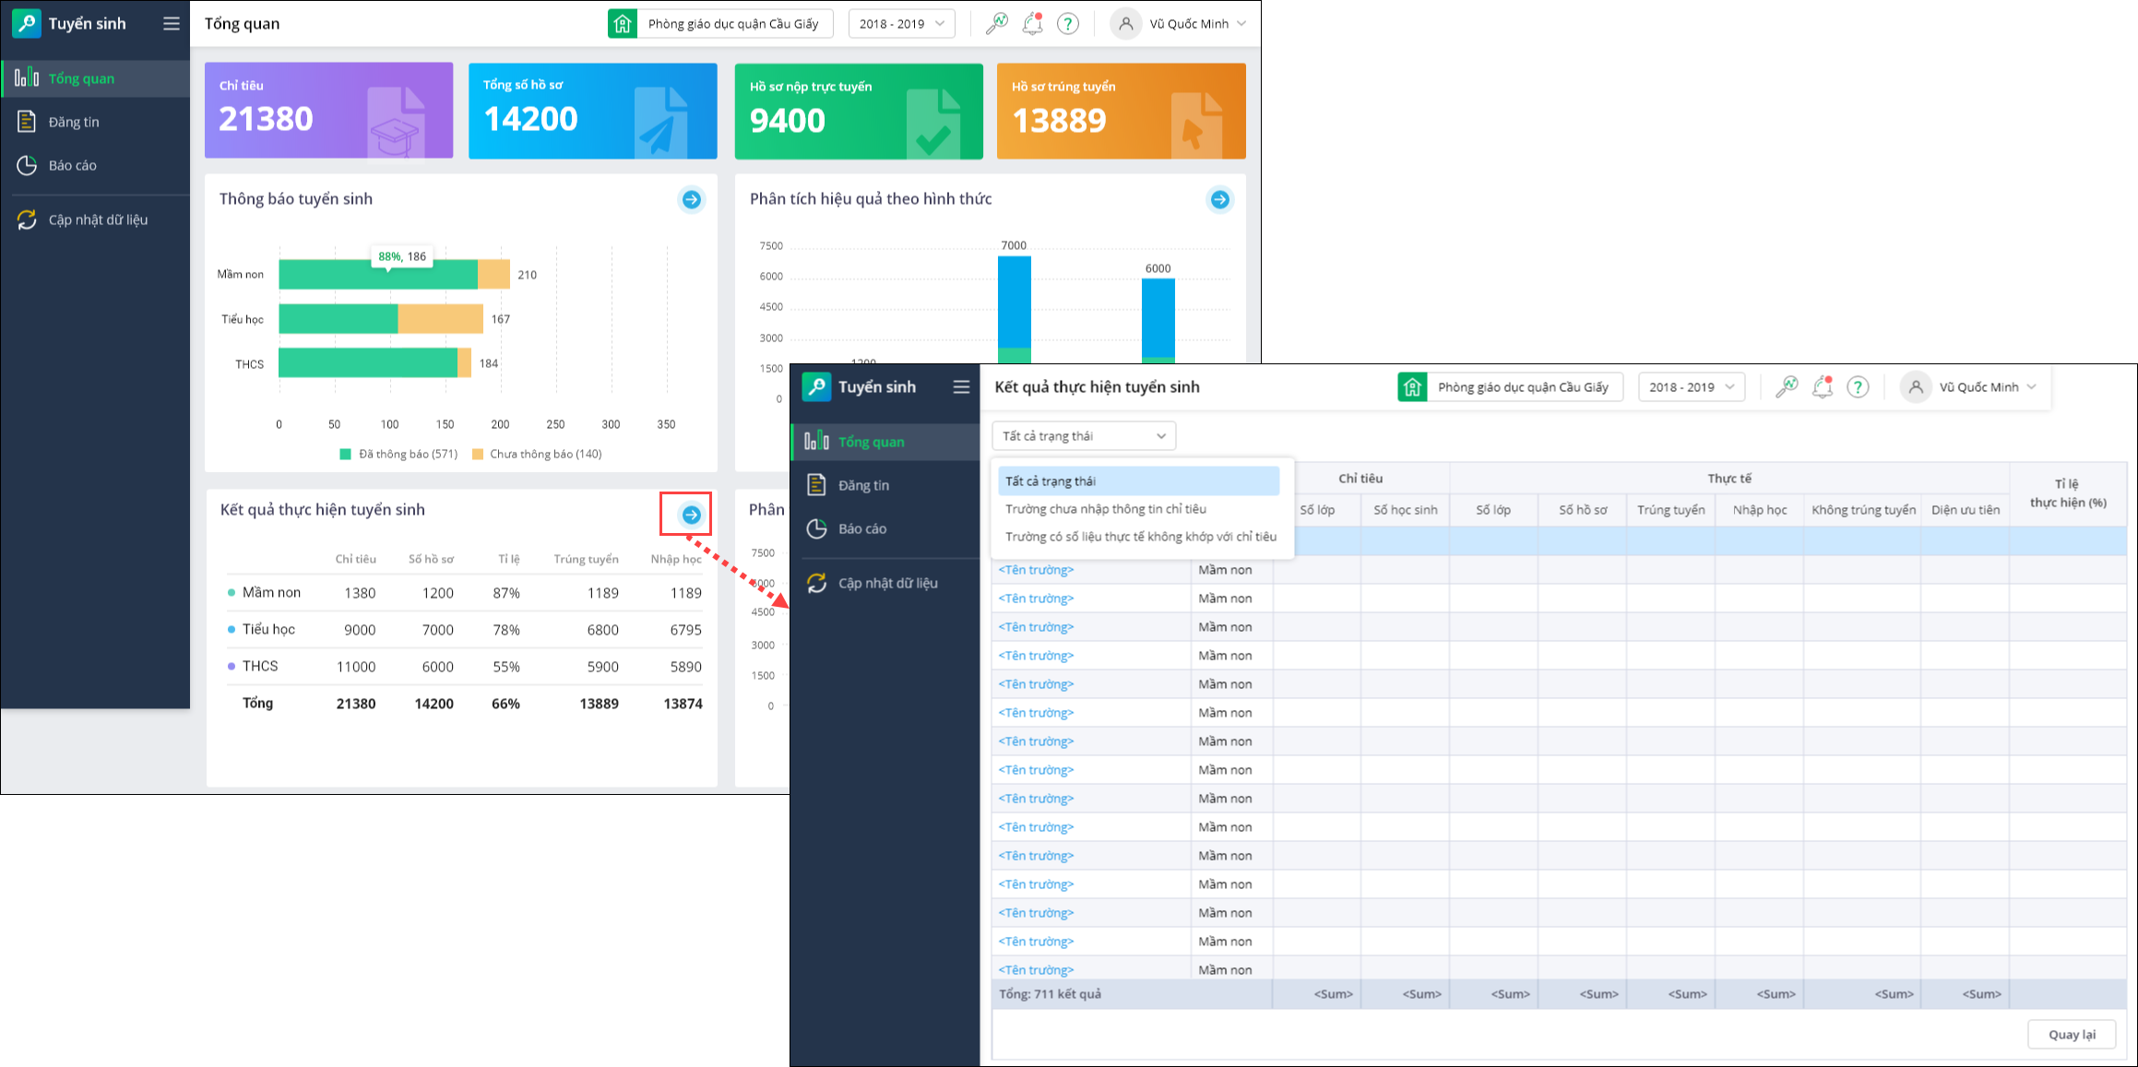Click the Quay lại button
The image size is (2138, 1067).
[x=2071, y=1034]
